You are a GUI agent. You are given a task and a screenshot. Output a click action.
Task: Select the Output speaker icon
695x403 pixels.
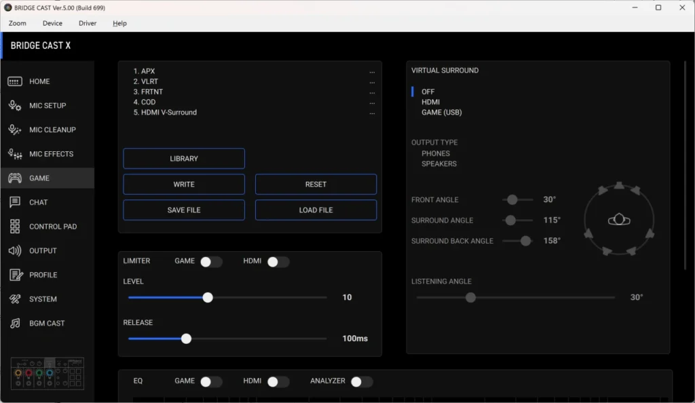(x=15, y=251)
